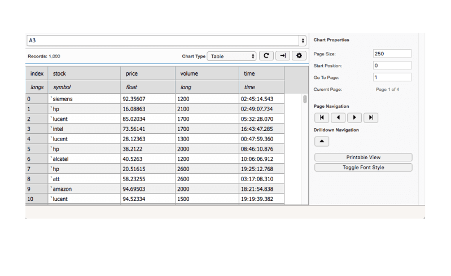
Task: Open the Chart Type Table dropdown
Action: coord(231,56)
